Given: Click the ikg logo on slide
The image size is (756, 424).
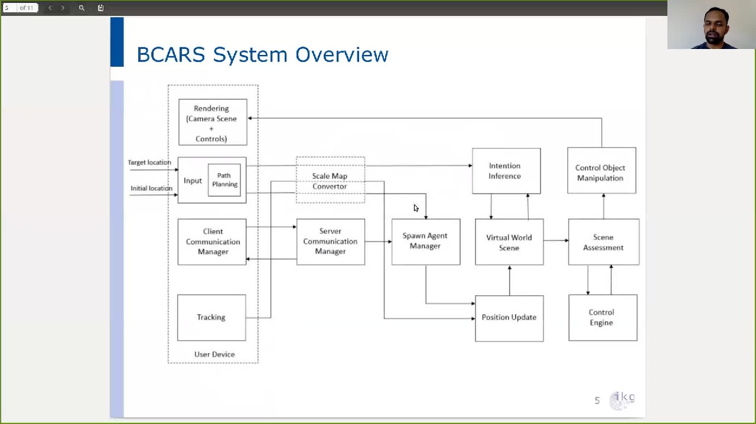Looking at the screenshot, I should 624,399.
